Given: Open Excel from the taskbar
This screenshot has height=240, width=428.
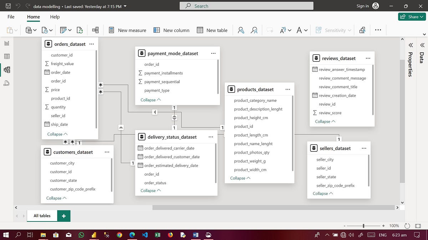Looking at the screenshot, I should [157, 235].
